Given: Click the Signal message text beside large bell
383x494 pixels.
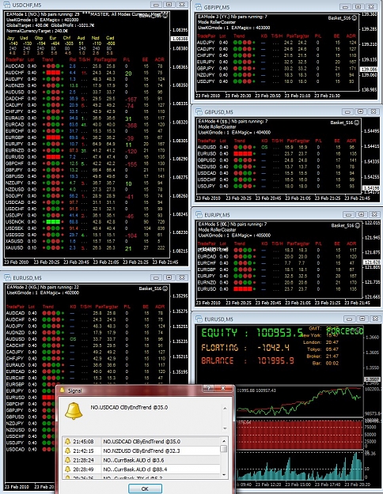Looking at the screenshot, I should click(x=129, y=407).
